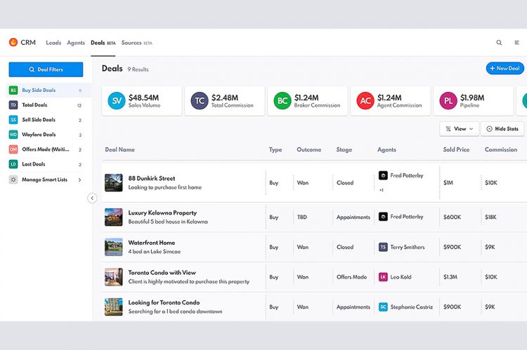
Task: Select Sell Side Deals smart list
Action: pos(39,120)
